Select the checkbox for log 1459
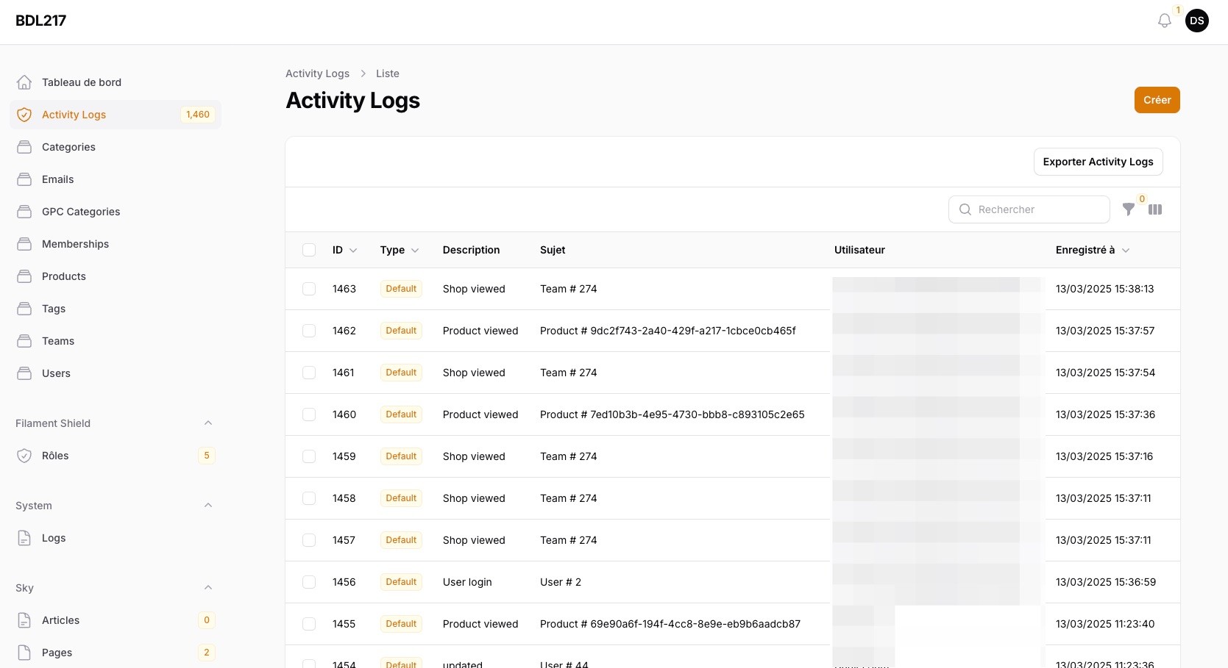The height and width of the screenshot is (668, 1228). click(x=309, y=456)
